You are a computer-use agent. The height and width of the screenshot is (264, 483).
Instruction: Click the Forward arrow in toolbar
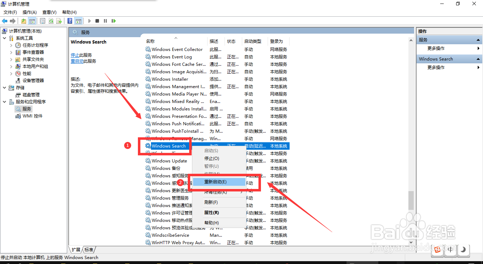(13, 21)
